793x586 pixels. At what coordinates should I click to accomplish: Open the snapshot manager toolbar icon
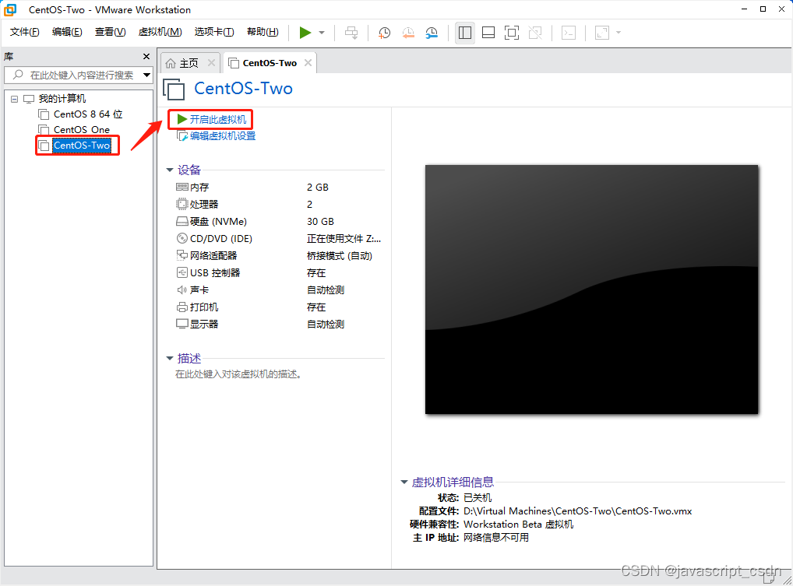point(432,33)
